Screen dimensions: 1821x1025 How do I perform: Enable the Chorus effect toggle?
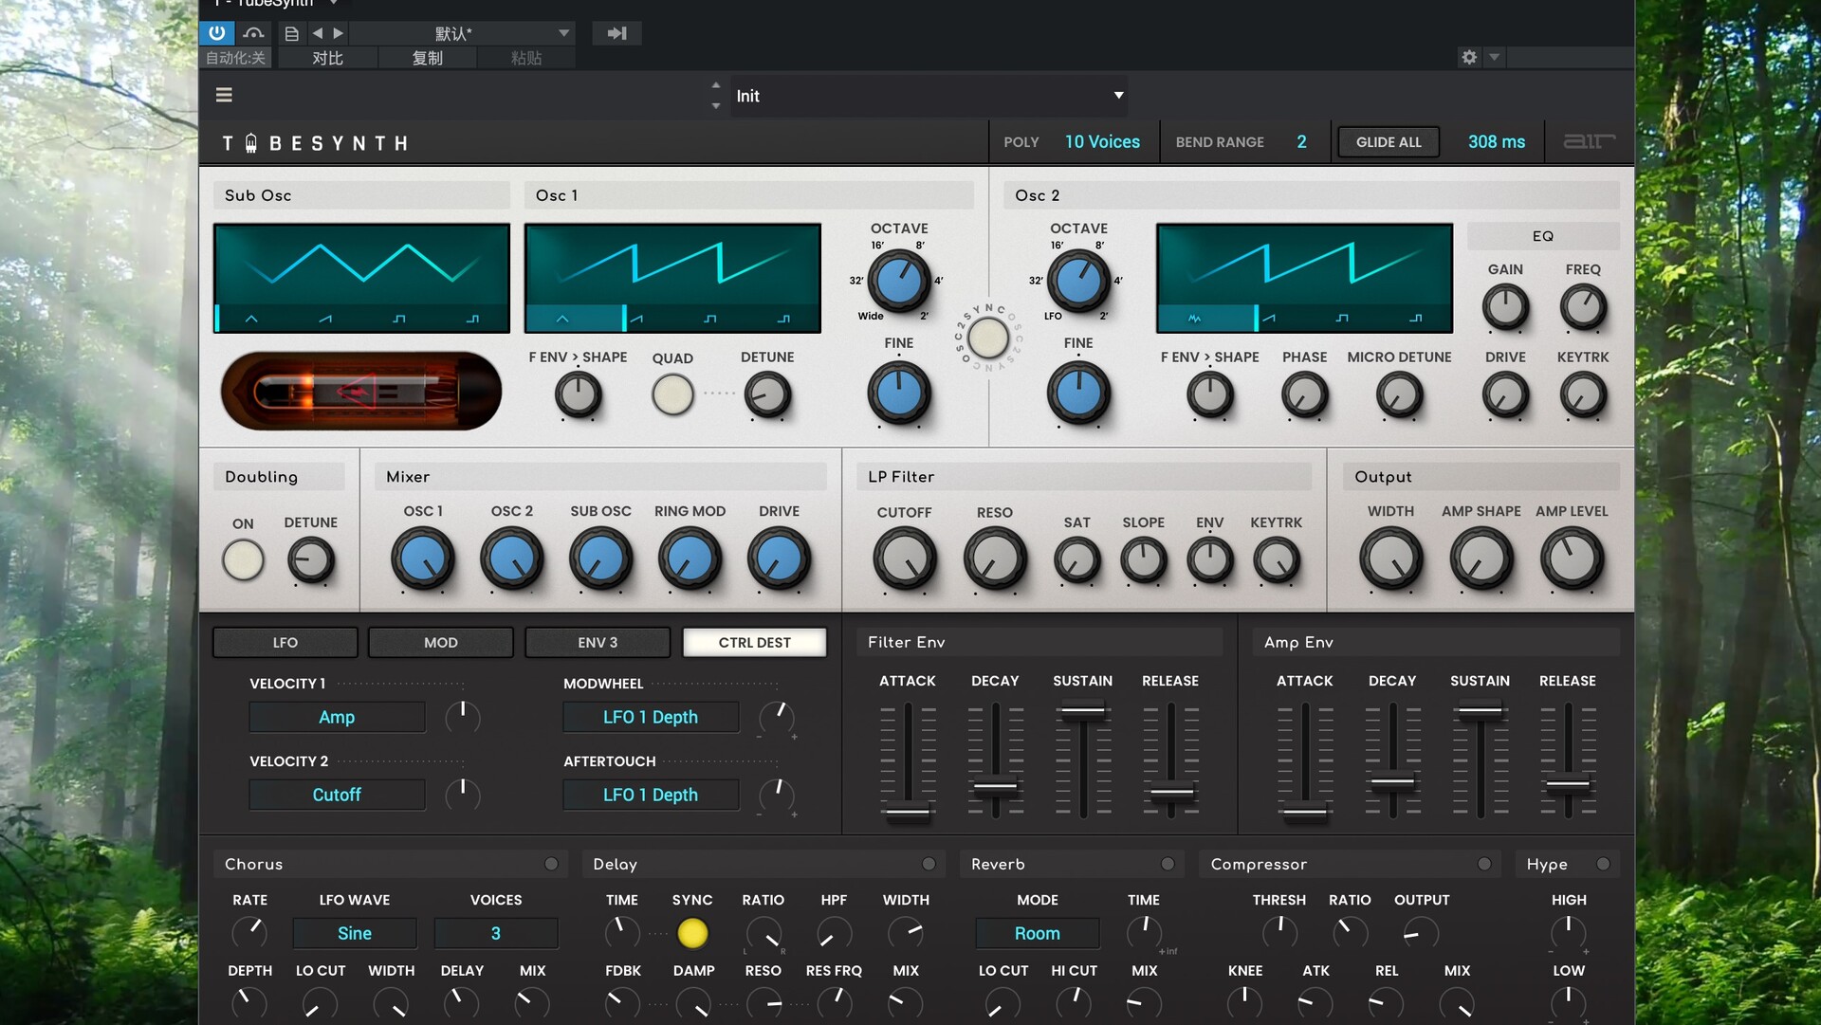pos(551,864)
